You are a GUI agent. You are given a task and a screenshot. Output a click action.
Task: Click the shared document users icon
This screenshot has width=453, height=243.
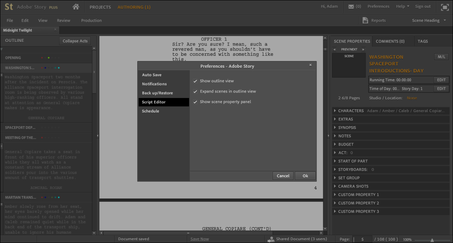coord(271,239)
